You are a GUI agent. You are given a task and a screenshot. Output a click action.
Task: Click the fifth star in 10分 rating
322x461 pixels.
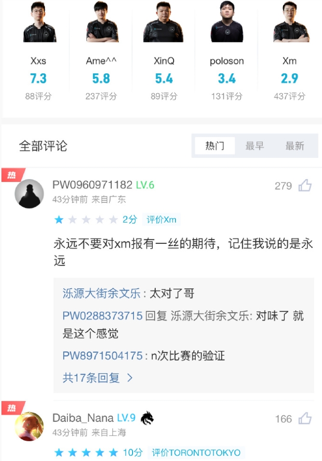point(113,452)
